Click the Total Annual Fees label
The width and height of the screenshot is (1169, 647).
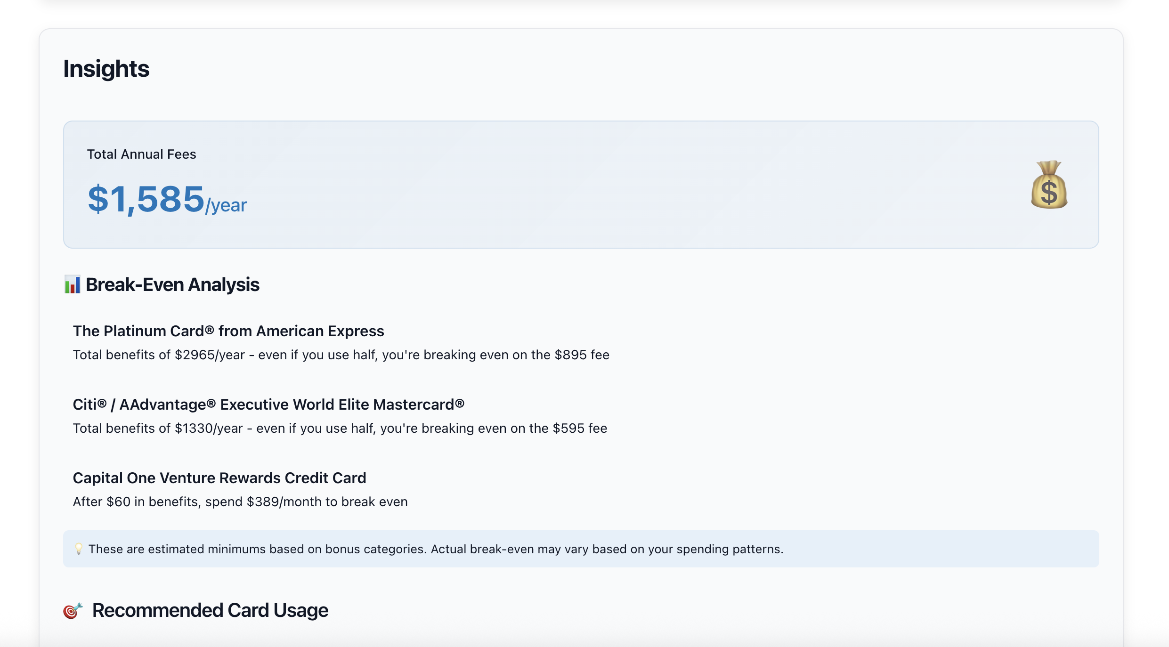pos(141,154)
